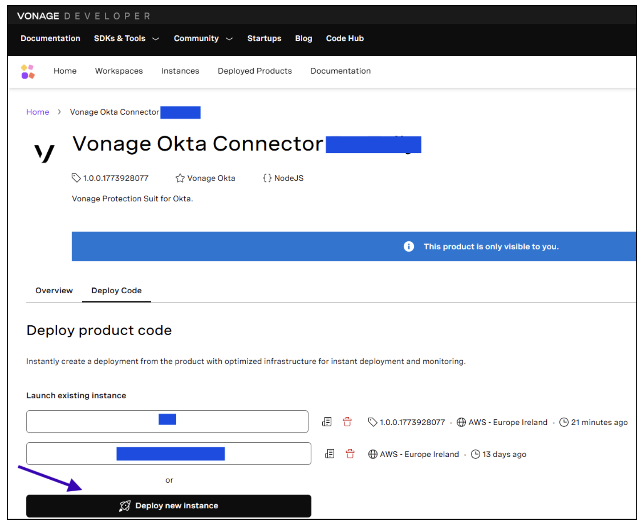The width and height of the screenshot is (640, 524).
Task: Open Documentation in the Code Hub nav
Action: click(341, 71)
